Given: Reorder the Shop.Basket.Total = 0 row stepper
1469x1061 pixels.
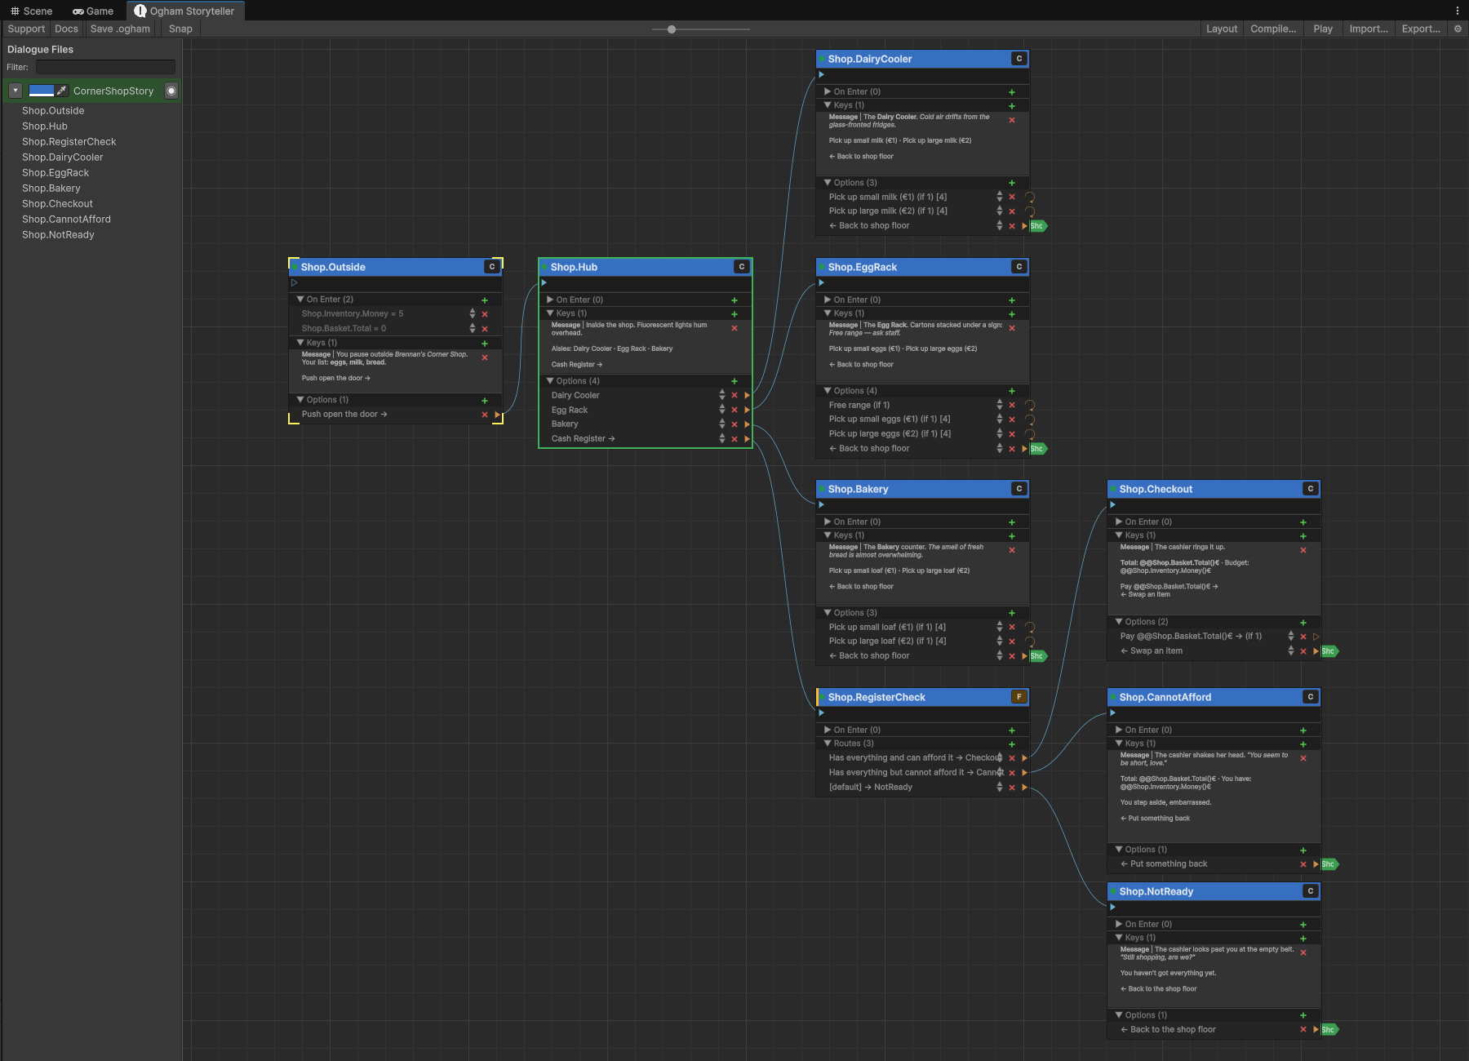Looking at the screenshot, I should pyautogui.click(x=473, y=328).
